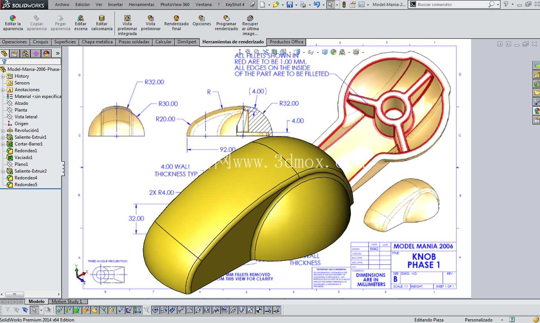
Task: Open Programar renderizado
Action: pyautogui.click(x=226, y=23)
